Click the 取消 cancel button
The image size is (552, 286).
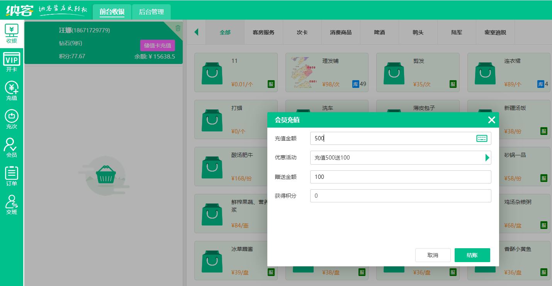433,255
